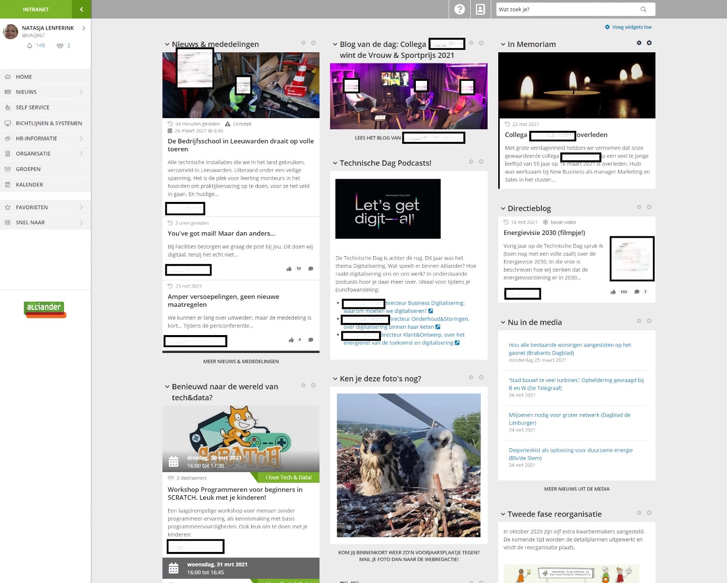Open Bedrijfsschool in Leeuwarden article headline
Screen dimensions: 727x583
[241, 145]
